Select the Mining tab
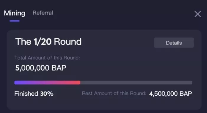Image resolution: width=207 pixels, height=113 pixels. coord(14,13)
